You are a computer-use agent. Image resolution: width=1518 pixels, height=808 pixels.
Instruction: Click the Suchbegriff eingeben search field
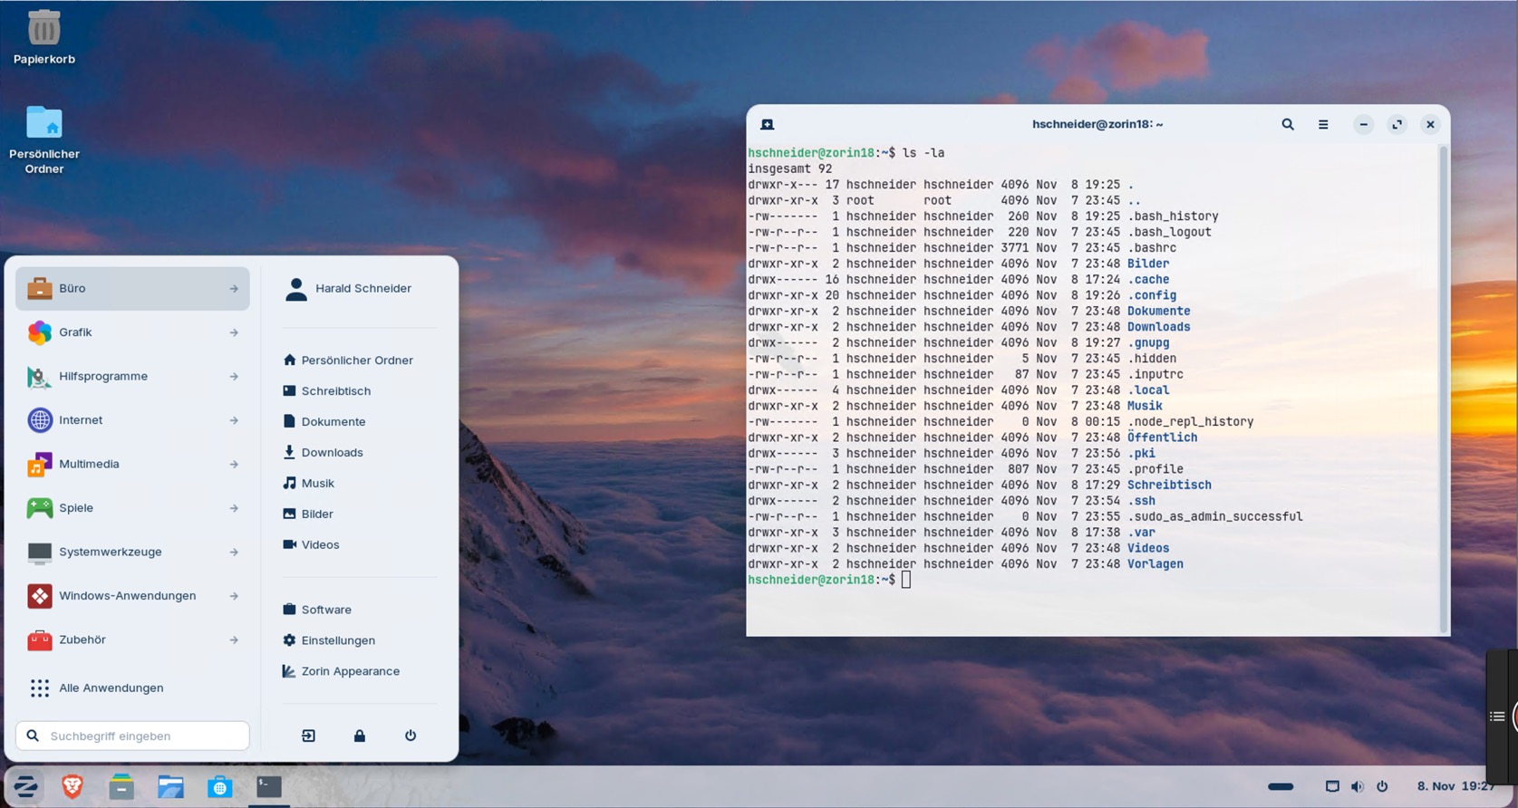tap(132, 736)
